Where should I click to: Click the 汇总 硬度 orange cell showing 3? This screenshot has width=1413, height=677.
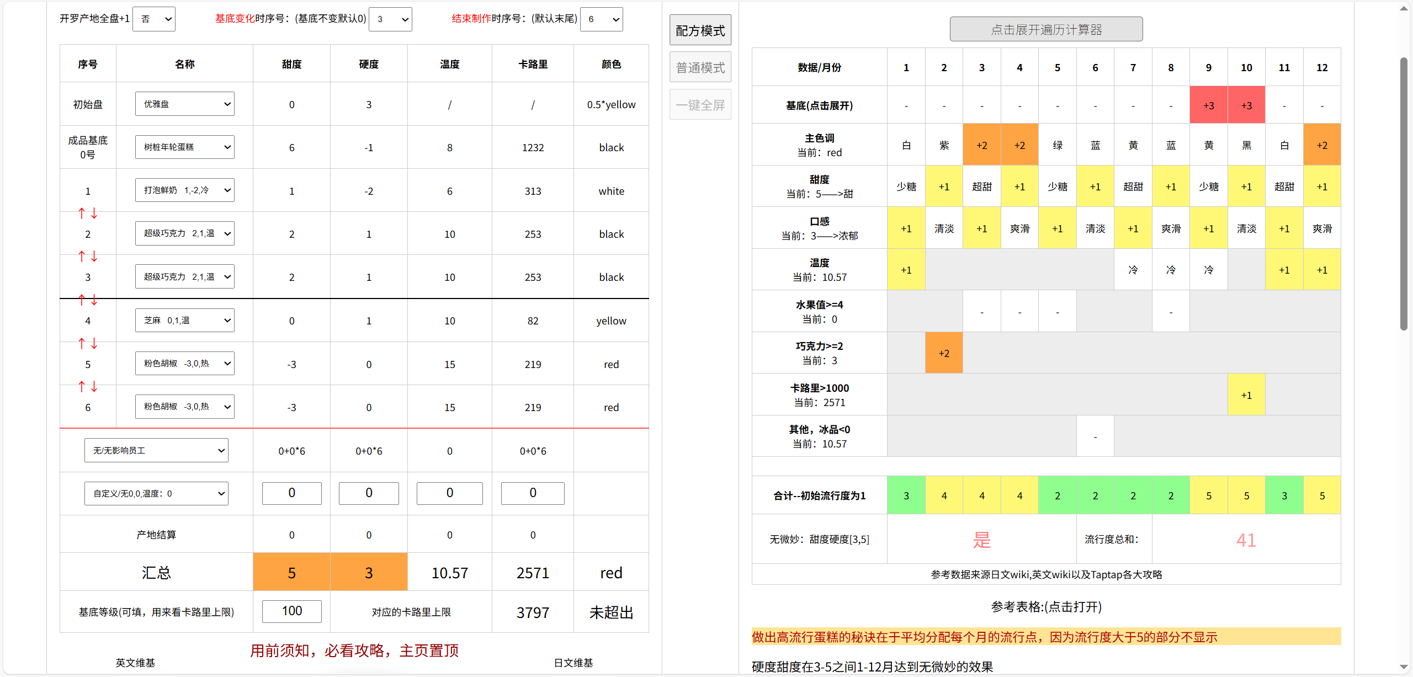[369, 572]
